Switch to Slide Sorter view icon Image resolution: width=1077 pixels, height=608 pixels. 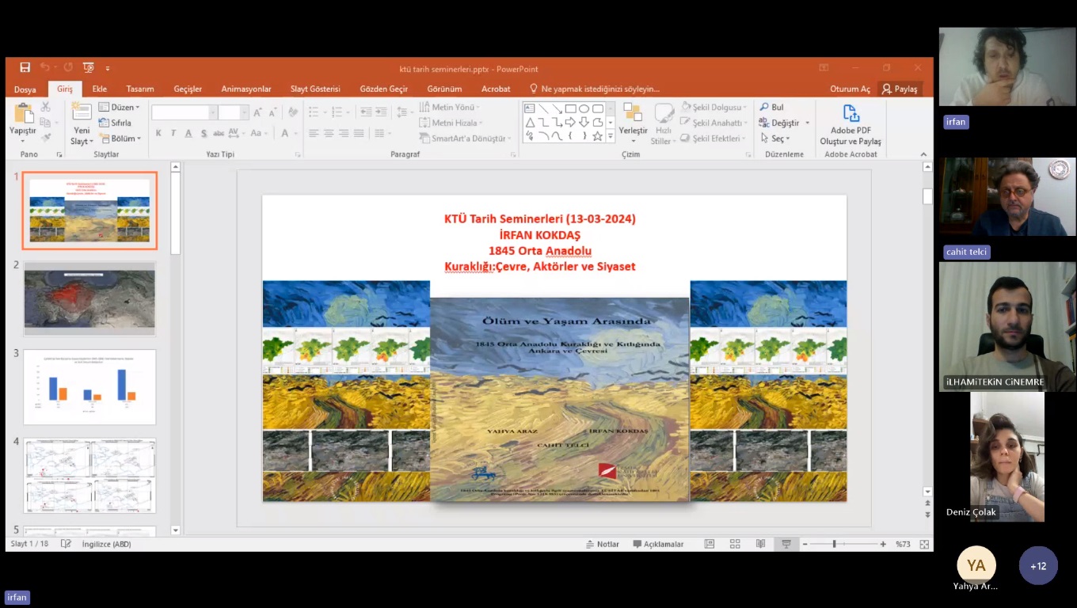point(735,544)
